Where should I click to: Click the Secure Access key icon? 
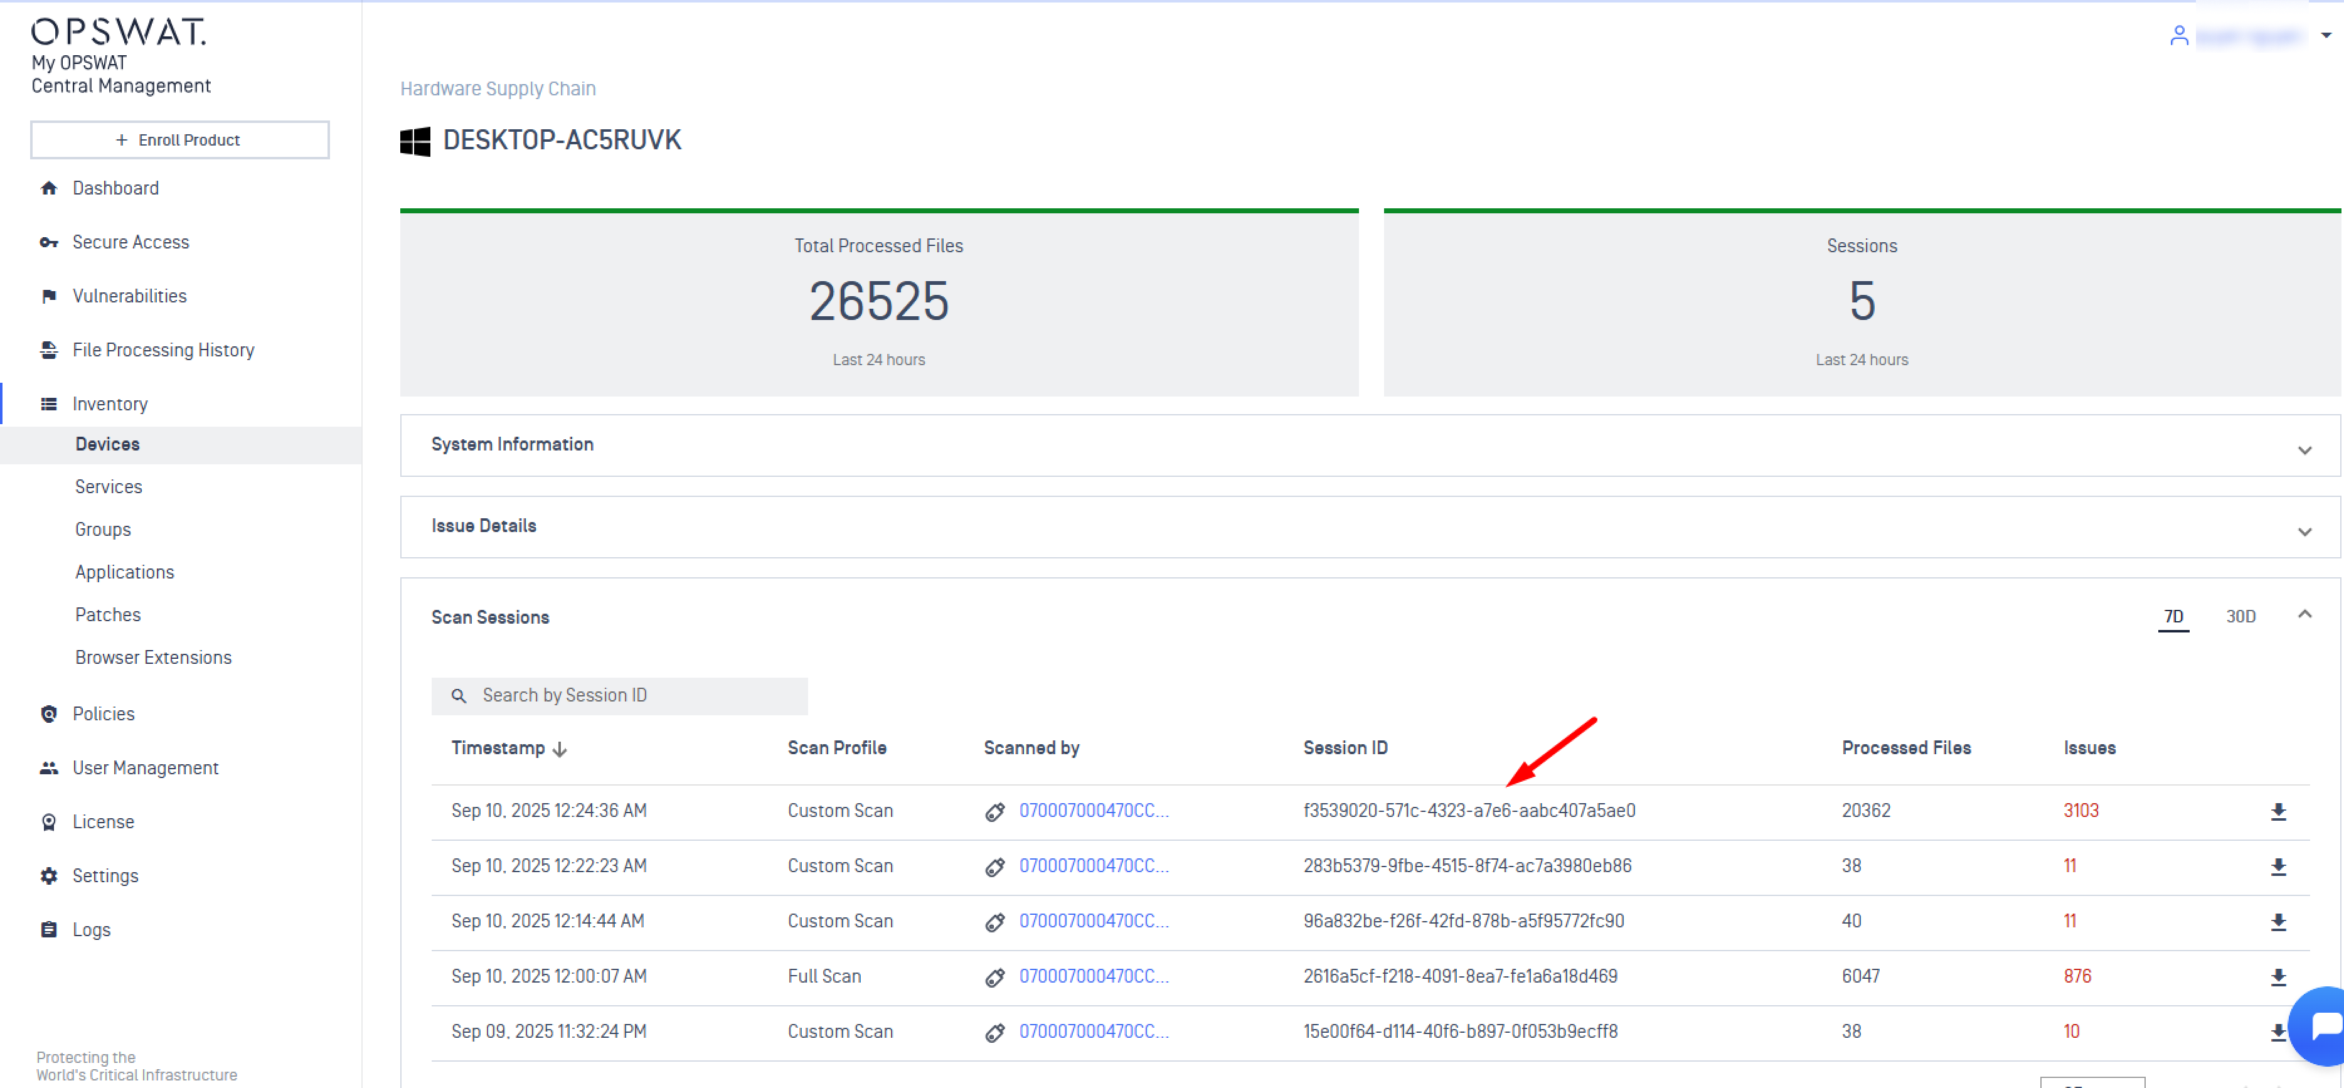[49, 242]
